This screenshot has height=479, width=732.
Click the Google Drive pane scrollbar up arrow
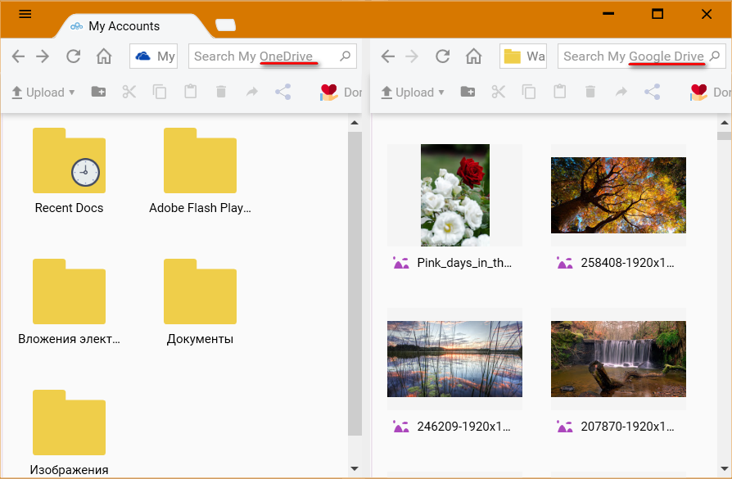point(725,124)
